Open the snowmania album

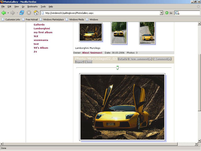point(41,40)
